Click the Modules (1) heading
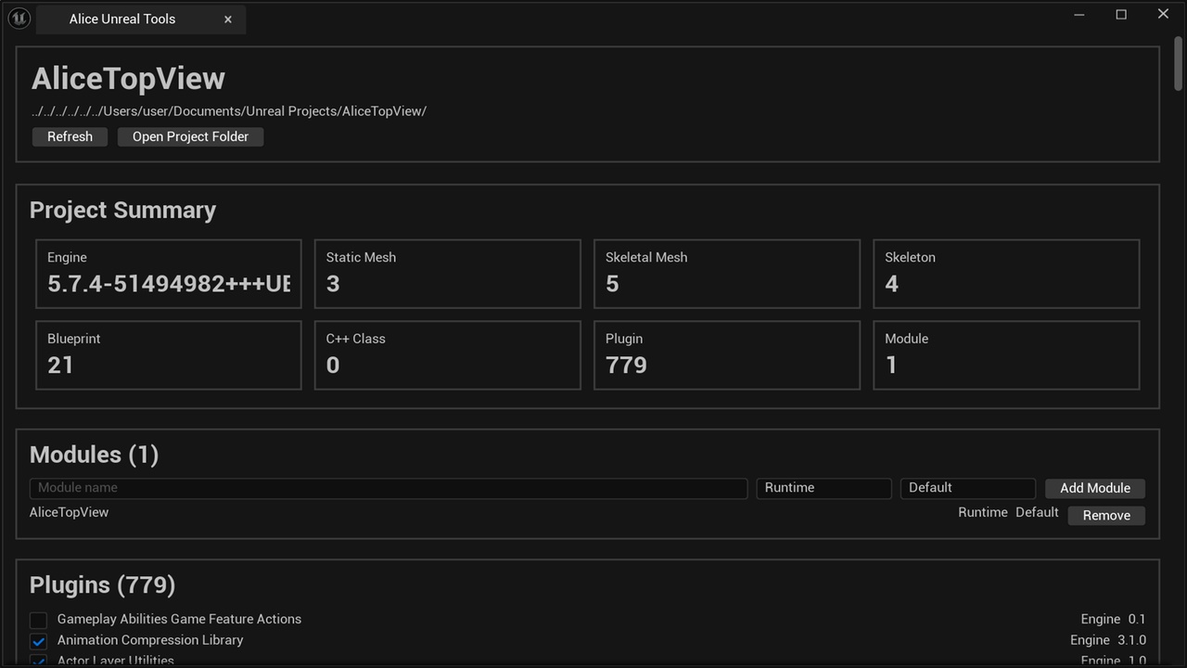The height and width of the screenshot is (668, 1187). (x=94, y=455)
